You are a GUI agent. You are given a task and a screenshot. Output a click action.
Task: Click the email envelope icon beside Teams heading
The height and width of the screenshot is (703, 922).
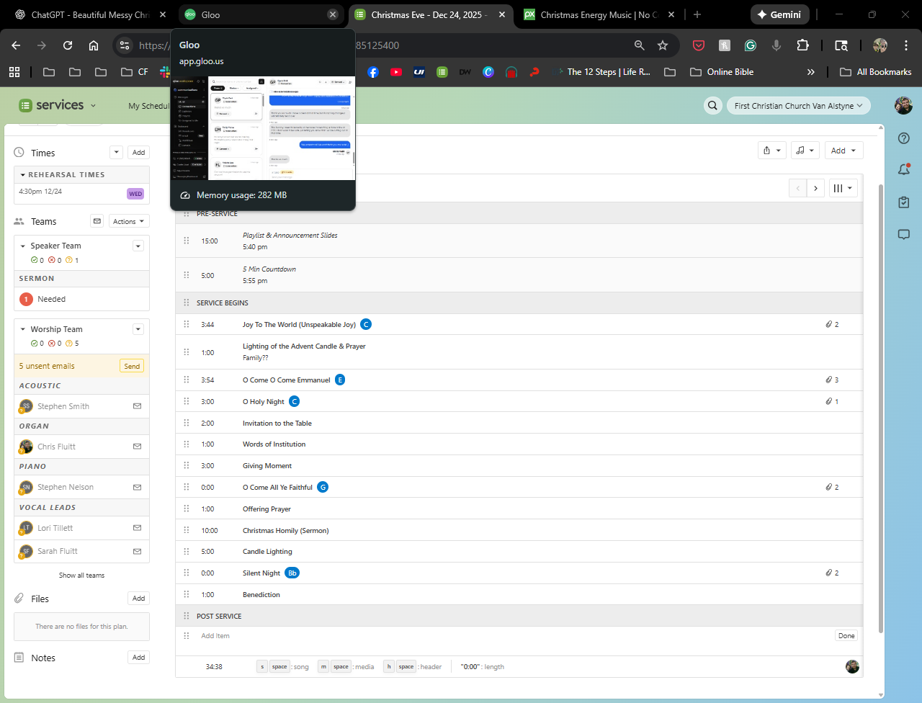[97, 221]
